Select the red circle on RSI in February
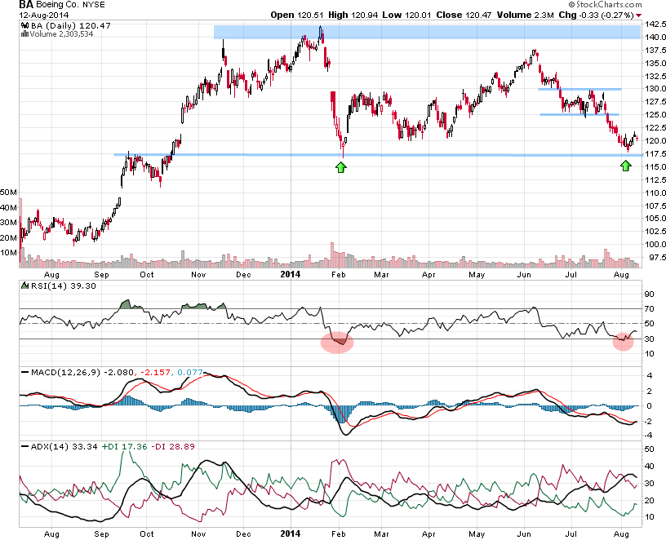The height and width of the screenshot is (540, 666). (336, 340)
